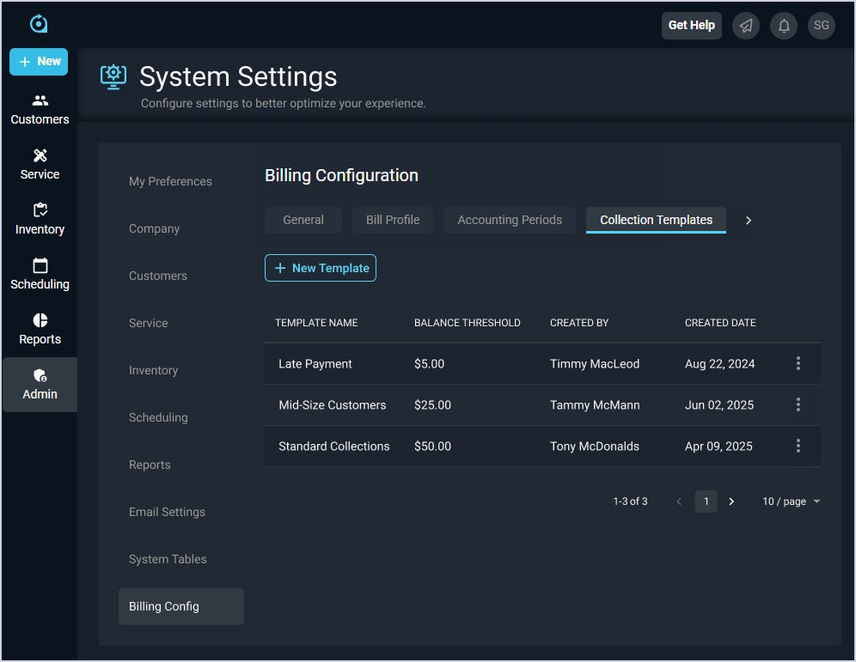Go to Inventory from the left sidebar

coord(40,219)
